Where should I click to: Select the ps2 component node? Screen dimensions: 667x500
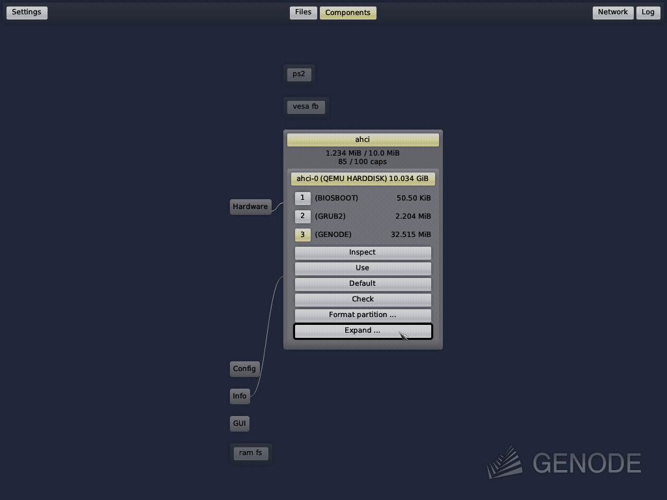tap(299, 74)
